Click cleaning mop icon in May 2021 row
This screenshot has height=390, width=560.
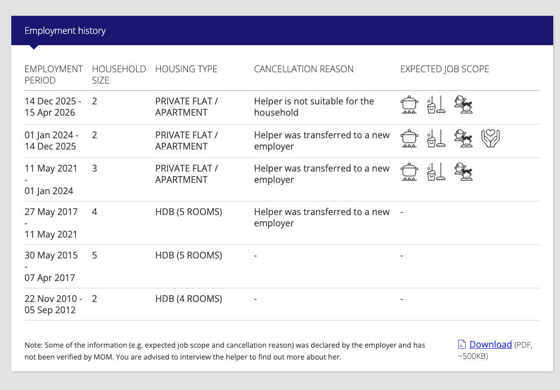[x=436, y=172]
